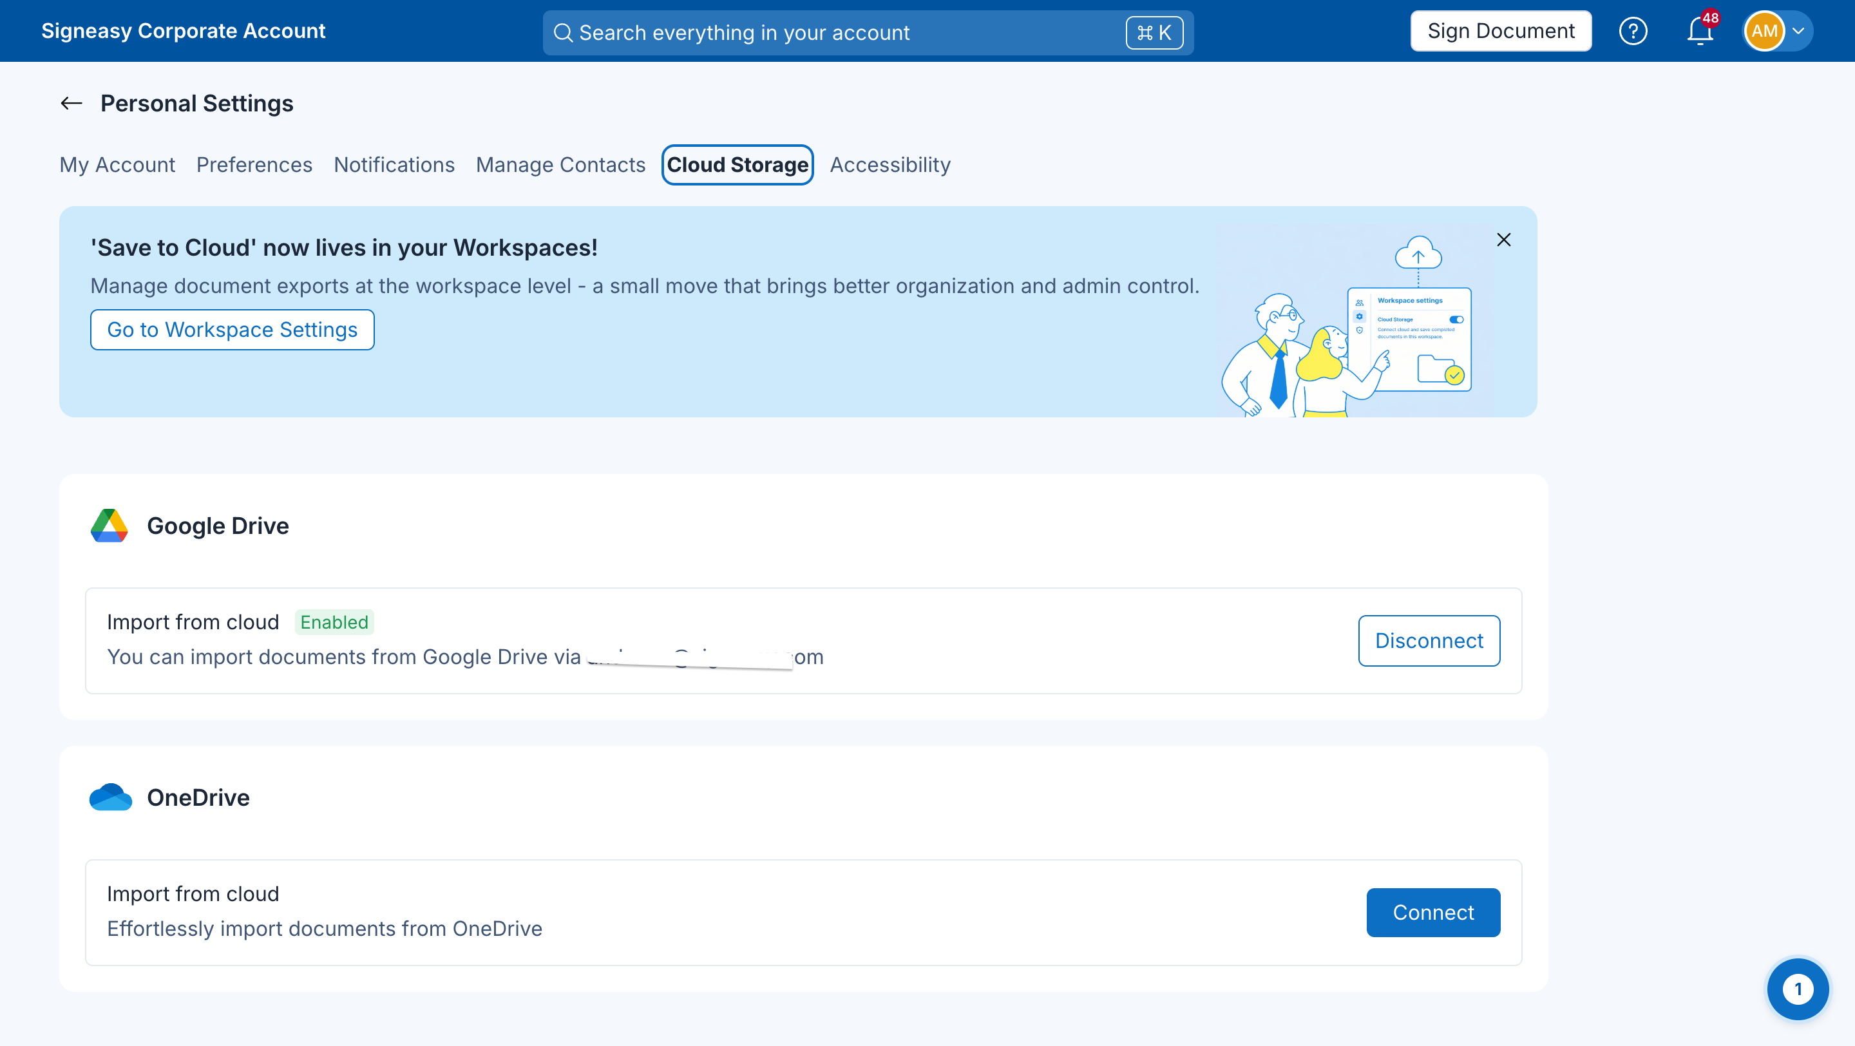Focus the account search field
Screen dimensions: 1855x1046
868,32
